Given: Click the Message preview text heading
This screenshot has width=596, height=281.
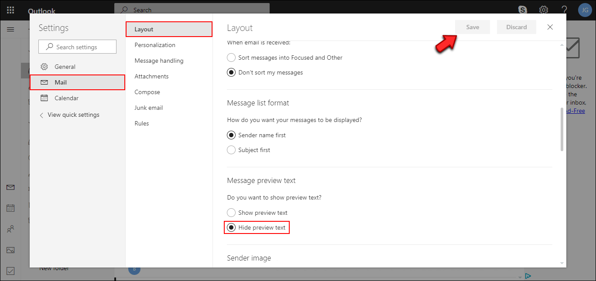Looking at the screenshot, I should [x=261, y=180].
